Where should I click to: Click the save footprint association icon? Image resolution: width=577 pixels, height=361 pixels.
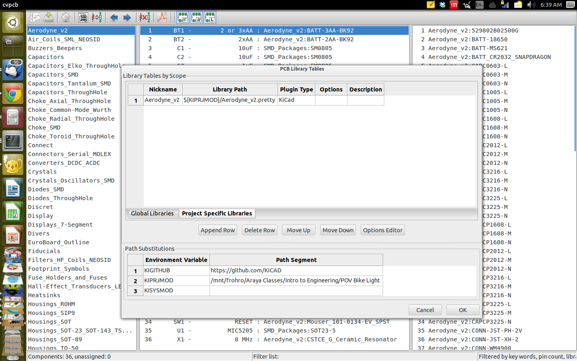[x=48, y=18]
